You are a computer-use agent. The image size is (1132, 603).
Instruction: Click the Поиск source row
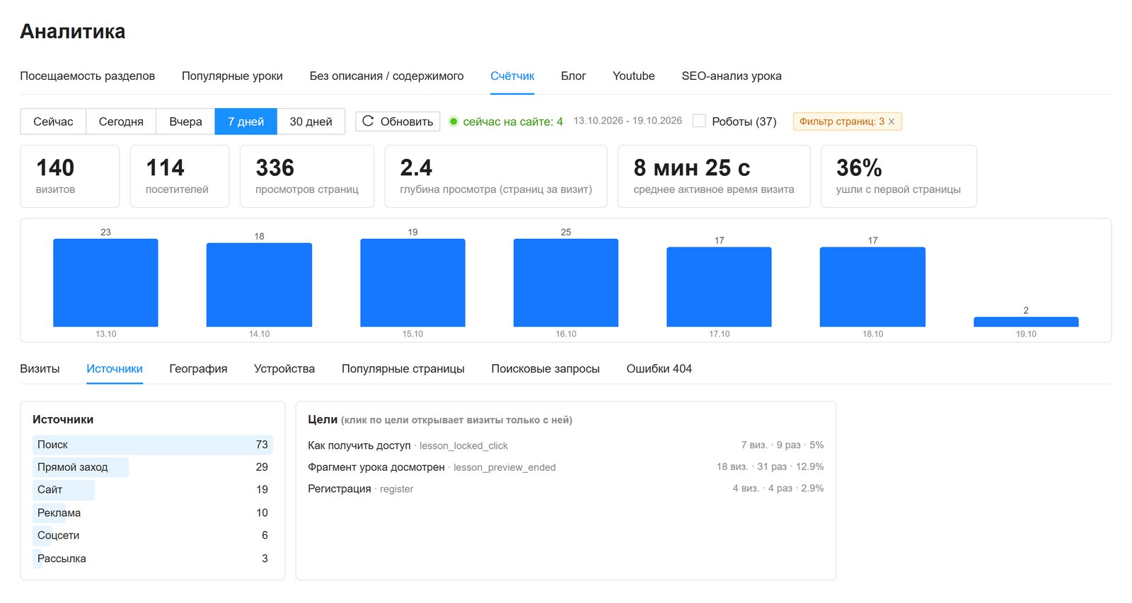[152, 445]
